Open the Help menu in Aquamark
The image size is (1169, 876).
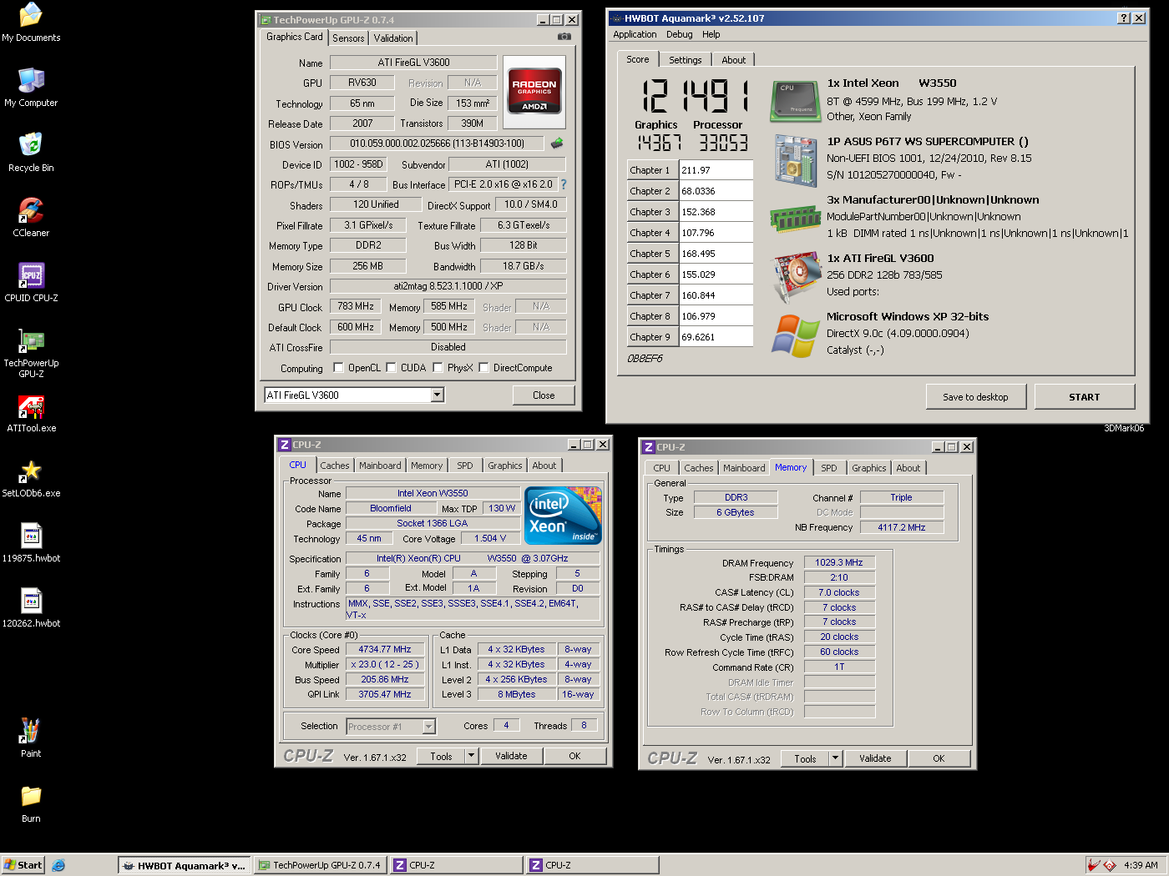tap(711, 34)
